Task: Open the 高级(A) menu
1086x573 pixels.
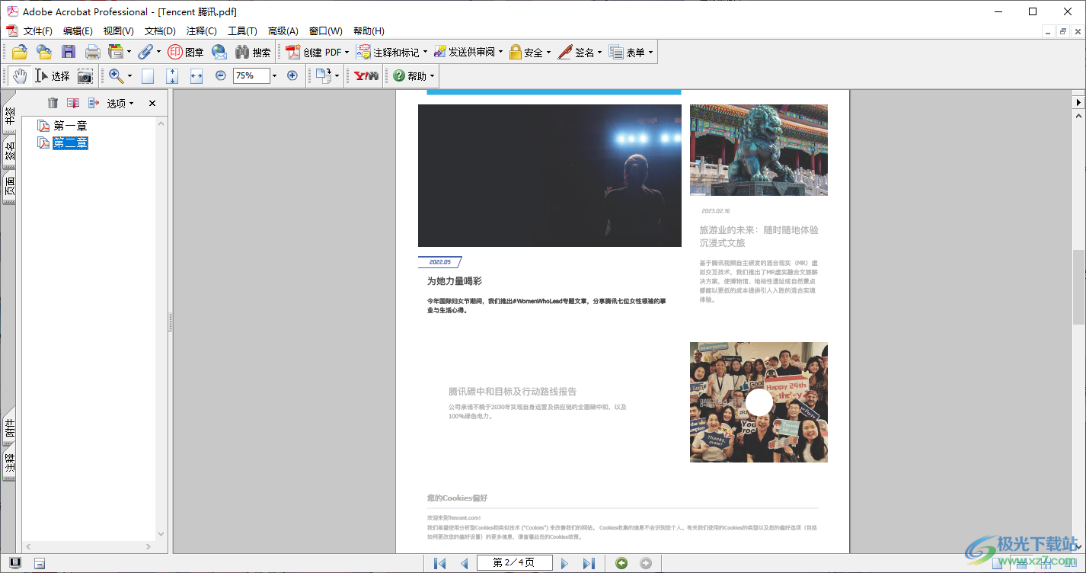Action: [283, 31]
